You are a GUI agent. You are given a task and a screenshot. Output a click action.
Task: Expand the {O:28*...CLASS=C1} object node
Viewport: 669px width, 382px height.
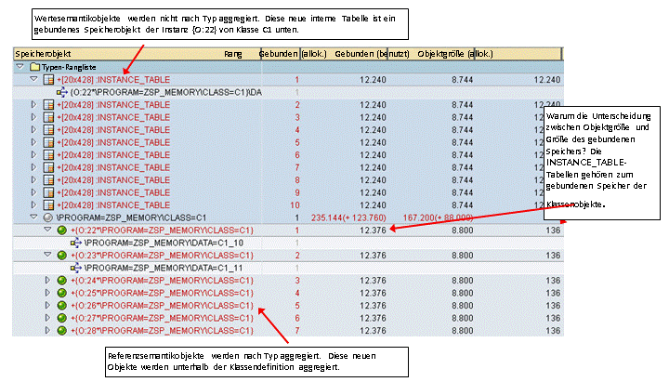(x=47, y=330)
